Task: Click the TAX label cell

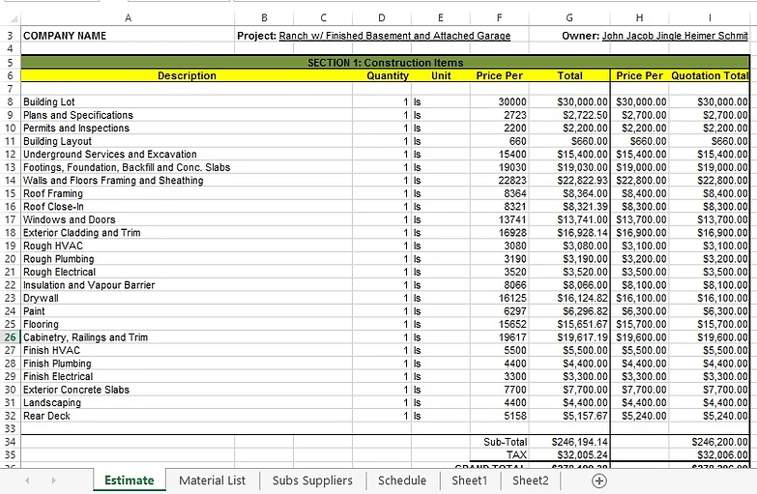Action: click(499, 455)
